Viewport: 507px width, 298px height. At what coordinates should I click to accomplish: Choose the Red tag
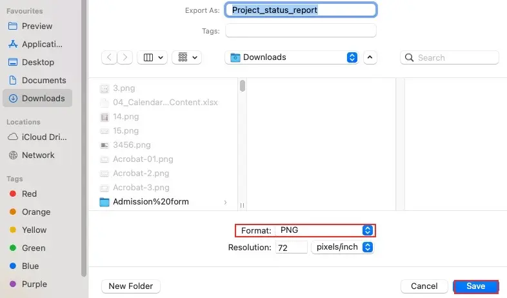pos(23,194)
